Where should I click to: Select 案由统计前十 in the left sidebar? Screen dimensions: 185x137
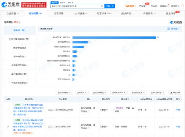tap(20, 30)
